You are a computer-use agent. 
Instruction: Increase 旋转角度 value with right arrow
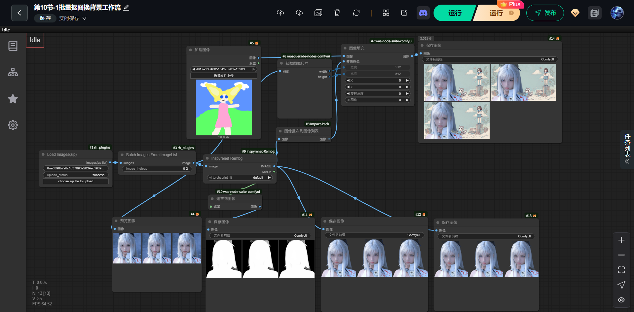[x=407, y=94]
